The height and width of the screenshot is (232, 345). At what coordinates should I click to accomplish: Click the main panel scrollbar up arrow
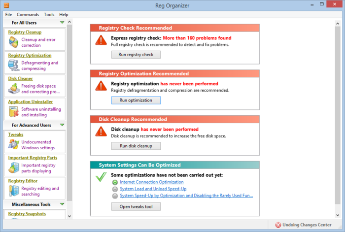(338, 24)
